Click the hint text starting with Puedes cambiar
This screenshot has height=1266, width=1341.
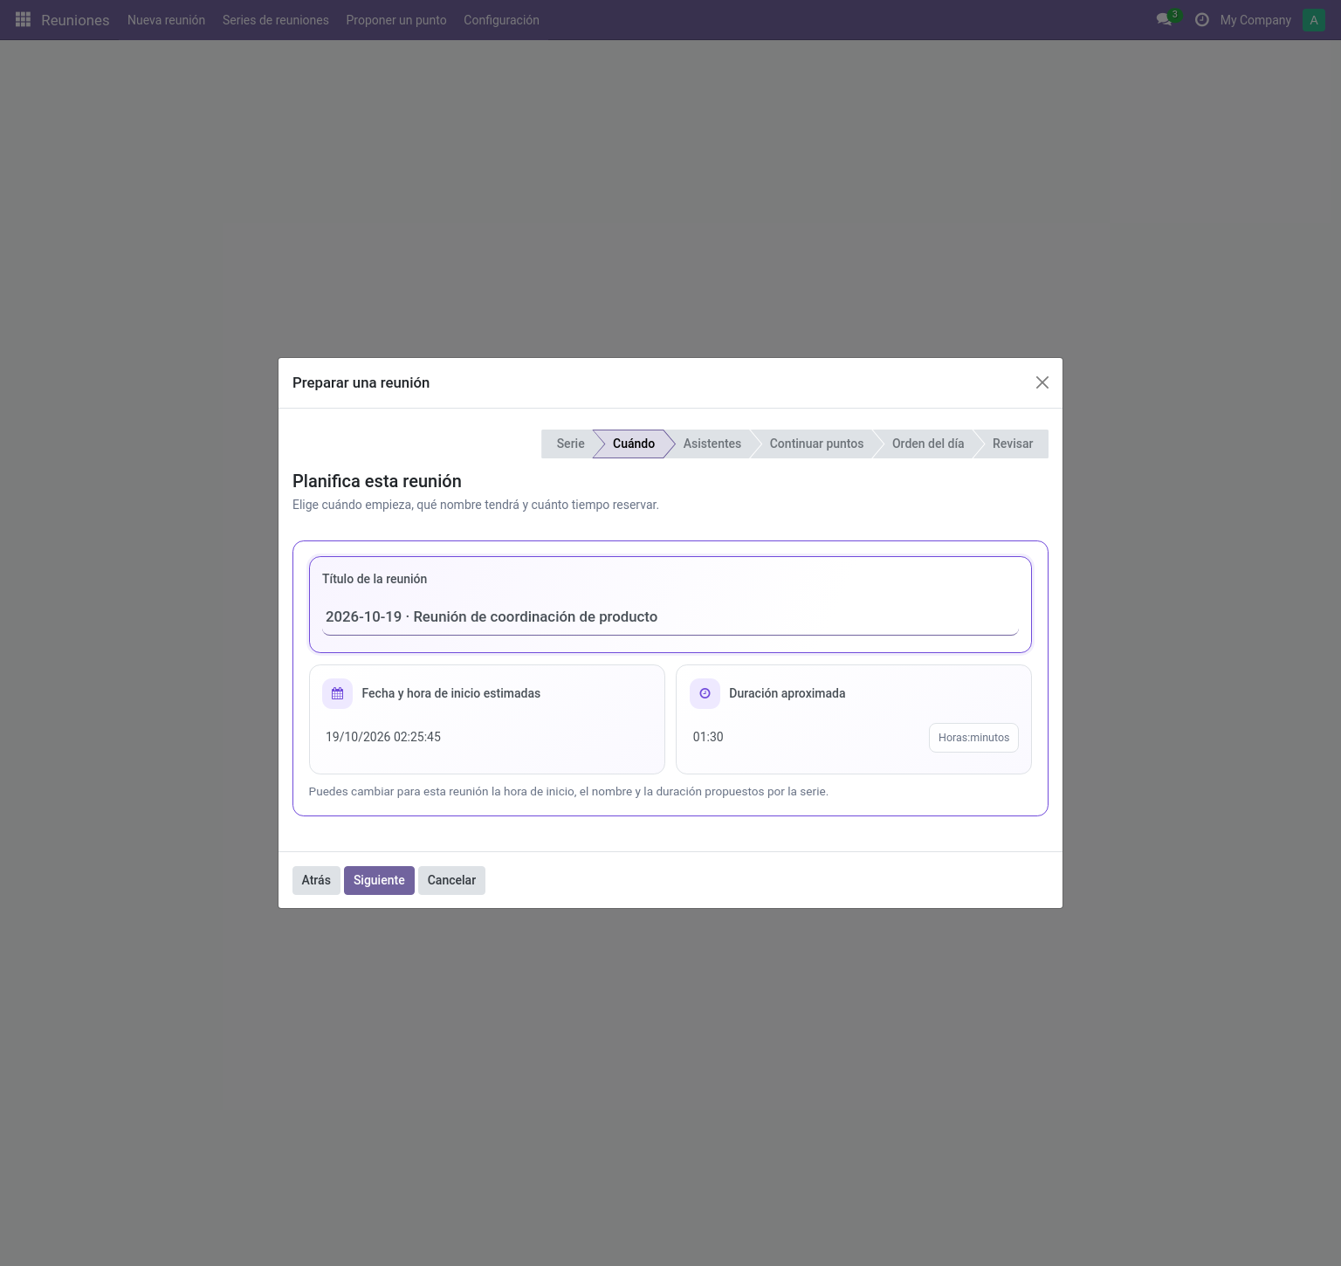(568, 792)
